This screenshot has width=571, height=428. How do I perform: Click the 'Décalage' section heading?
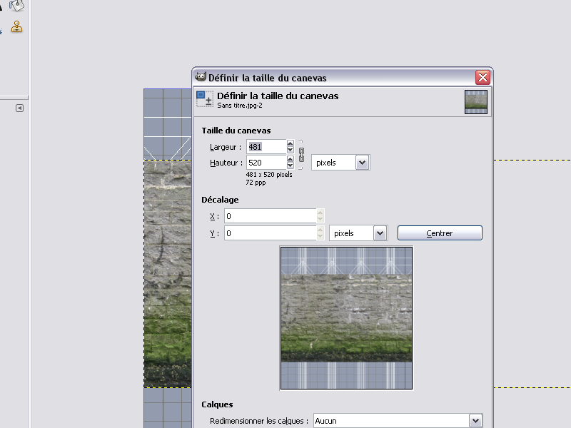click(220, 200)
